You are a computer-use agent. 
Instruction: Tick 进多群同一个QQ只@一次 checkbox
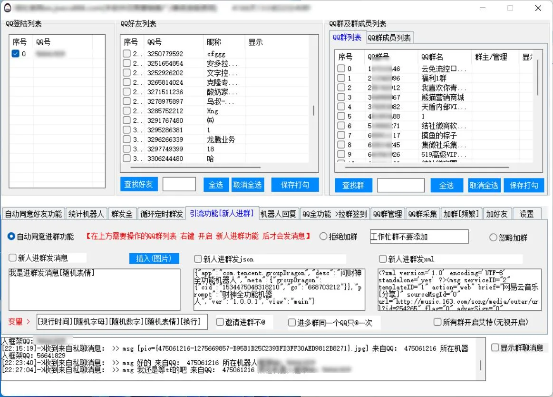coord(291,322)
